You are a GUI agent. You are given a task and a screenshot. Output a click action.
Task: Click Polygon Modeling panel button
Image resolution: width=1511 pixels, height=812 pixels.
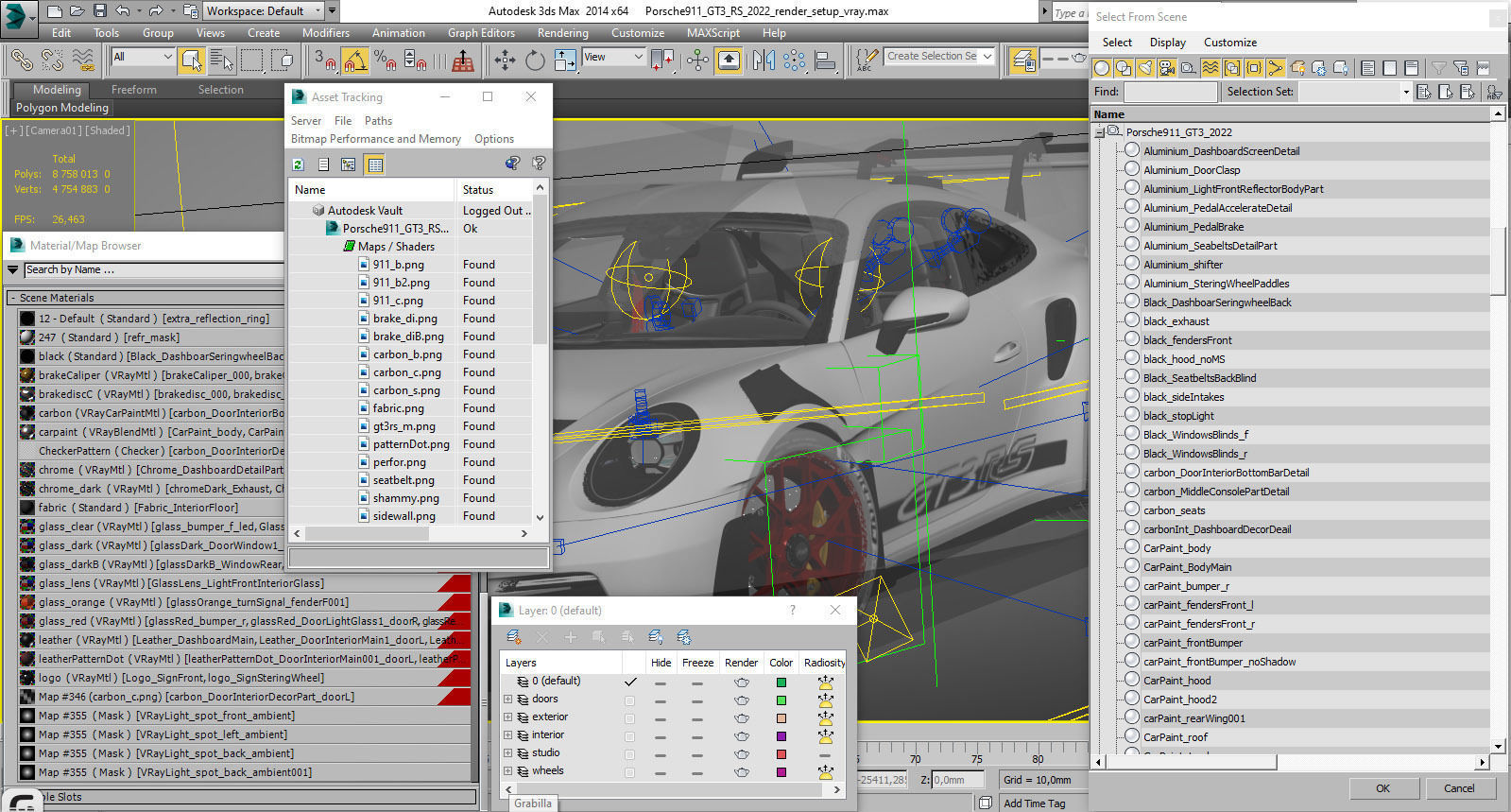point(62,108)
